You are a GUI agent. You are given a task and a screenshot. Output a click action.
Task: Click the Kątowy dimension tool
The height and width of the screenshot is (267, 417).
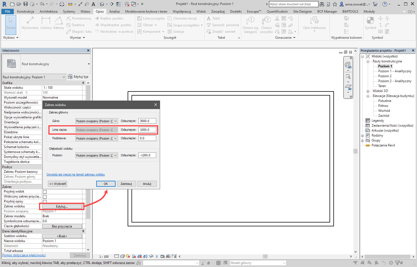click(59, 23)
